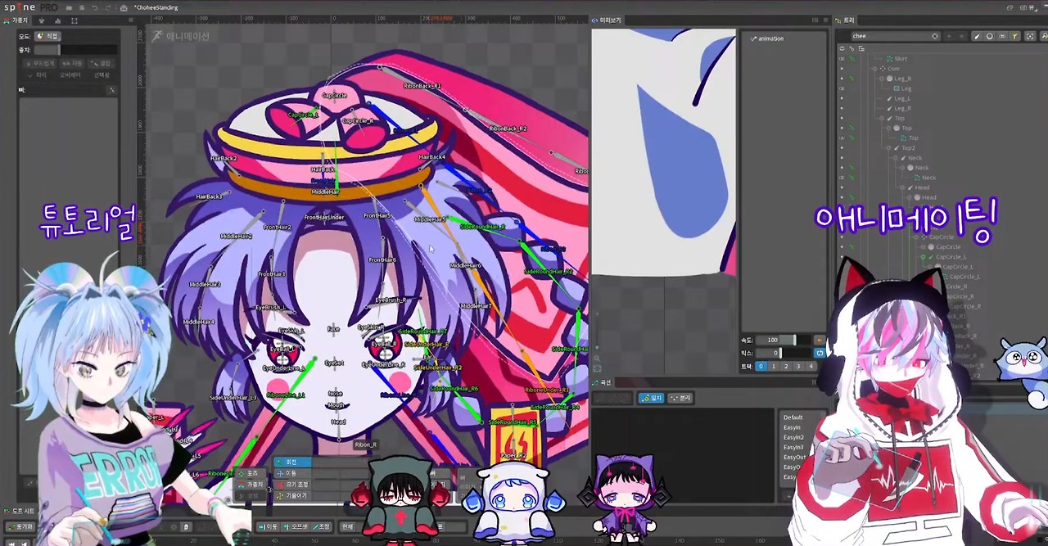Collapse the Top2 bone node

888,147
